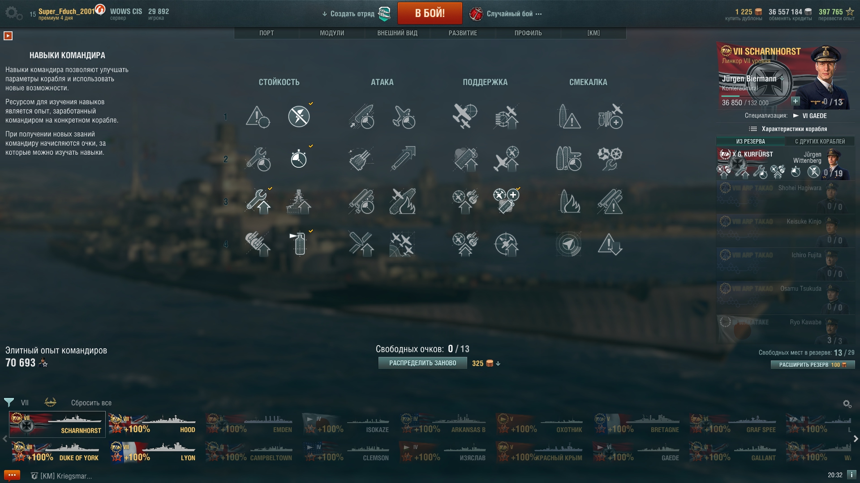Switch to the МОДУЛИ tab

point(332,33)
